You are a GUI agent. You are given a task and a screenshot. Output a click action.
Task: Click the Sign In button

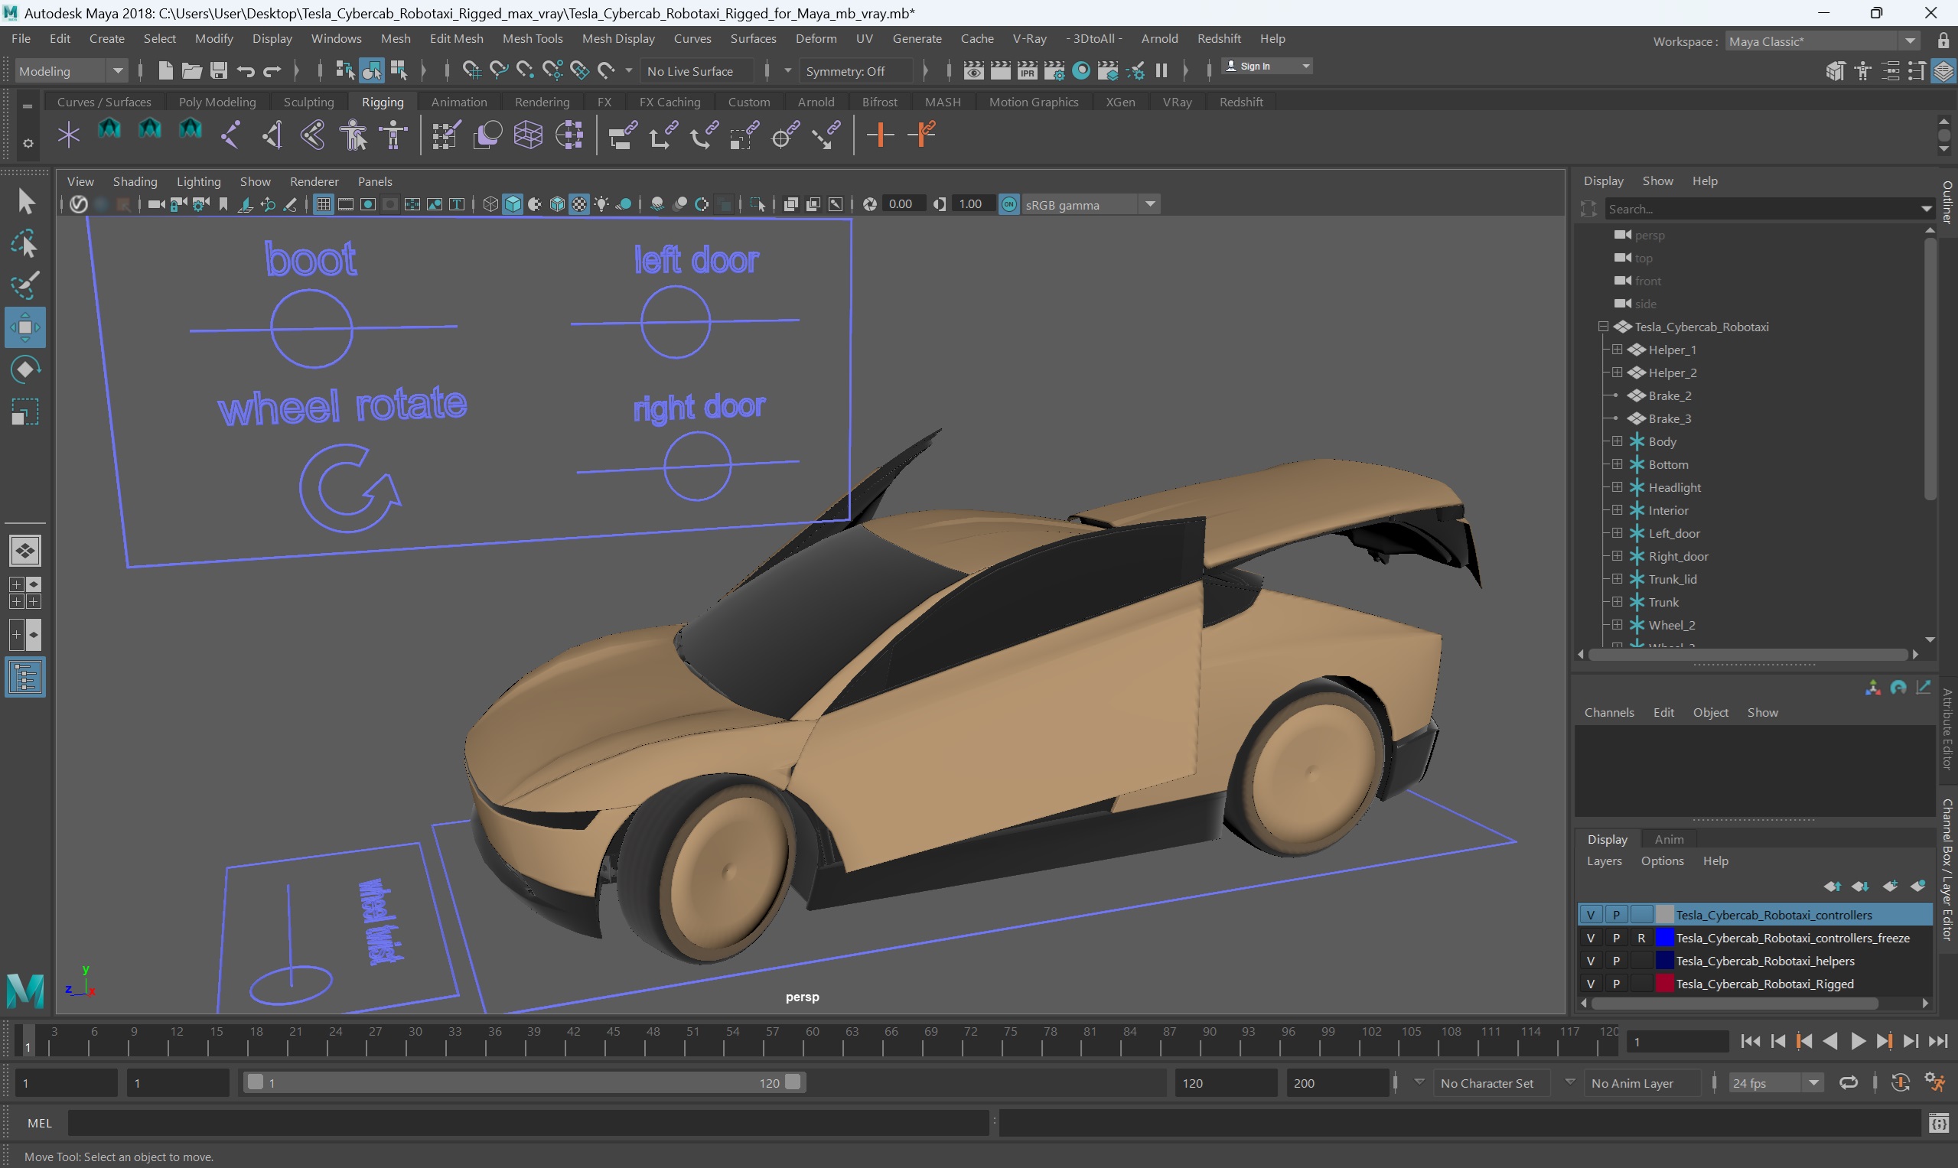tap(1267, 66)
